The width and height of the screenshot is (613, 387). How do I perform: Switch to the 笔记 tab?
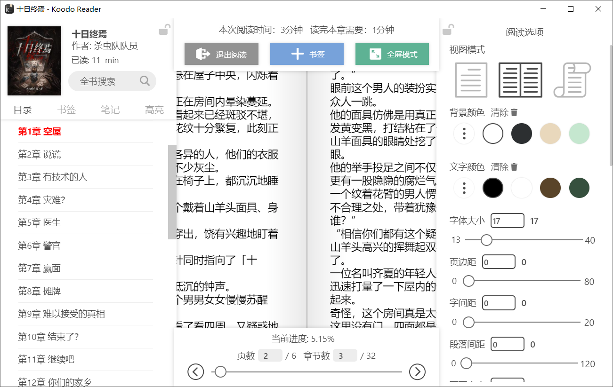pyautogui.click(x=111, y=109)
